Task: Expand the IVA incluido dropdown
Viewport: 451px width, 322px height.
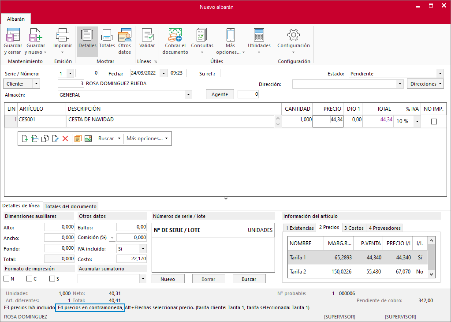Action: pyautogui.click(x=143, y=249)
